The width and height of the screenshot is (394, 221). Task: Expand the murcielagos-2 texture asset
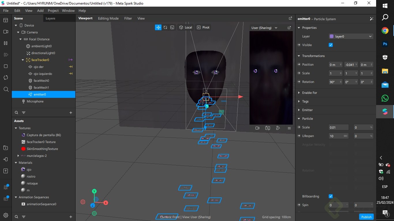coord(18,156)
